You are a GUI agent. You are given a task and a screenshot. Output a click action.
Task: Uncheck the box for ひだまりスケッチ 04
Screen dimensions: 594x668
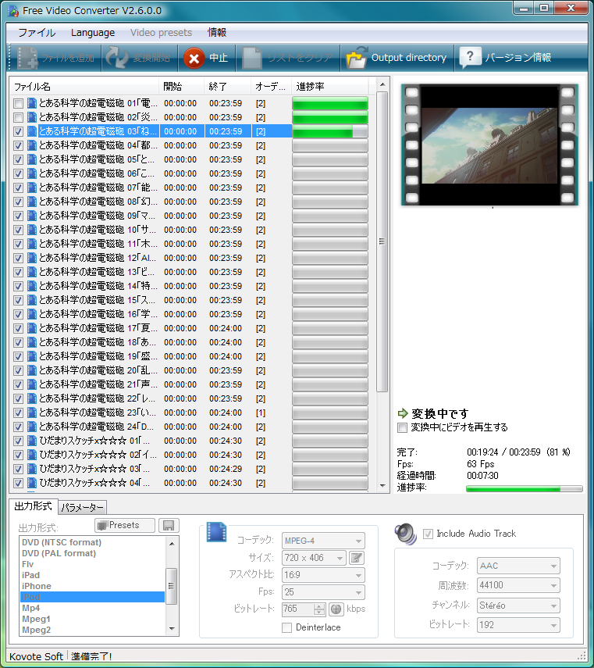(18, 483)
